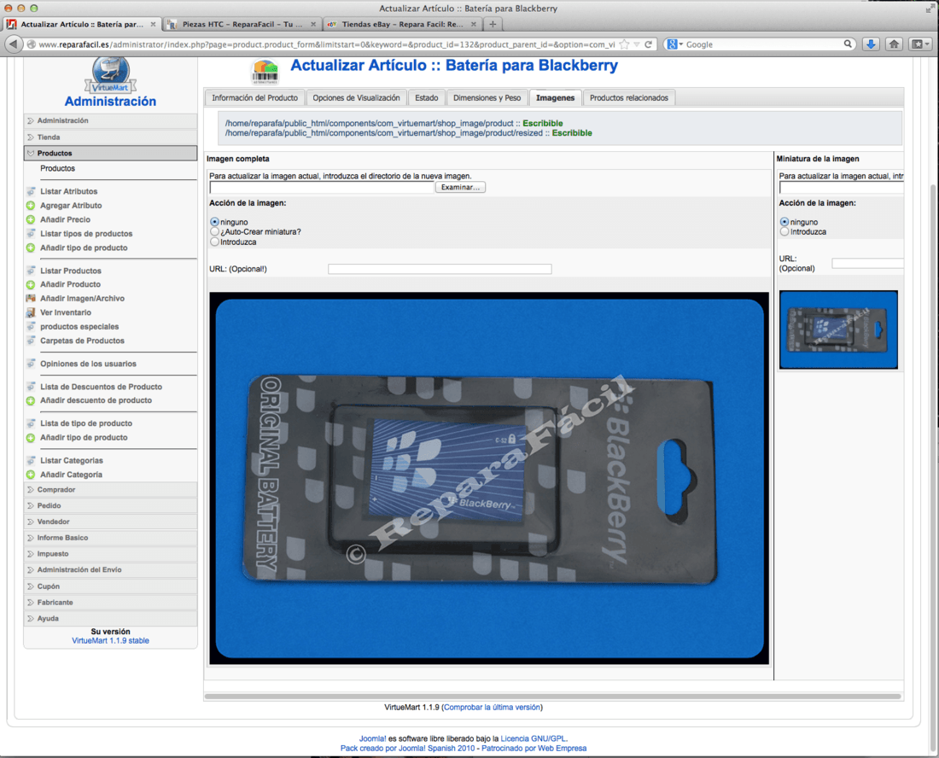This screenshot has height=758, width=939.
Task: Click the Ver Inventario icon
Action: 31,312
